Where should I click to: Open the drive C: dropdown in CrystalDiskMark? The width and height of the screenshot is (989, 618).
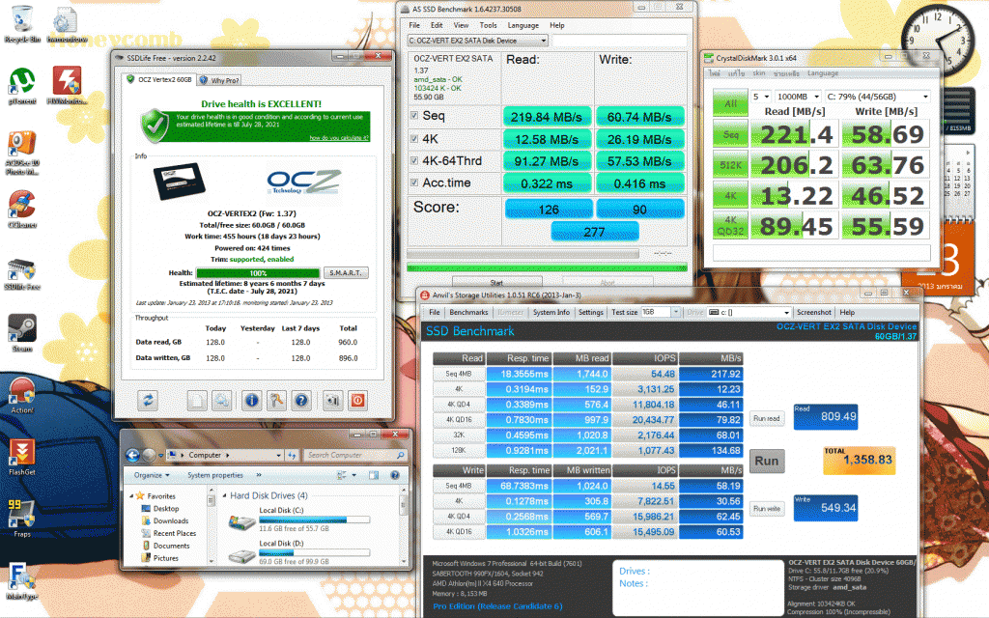[877, 97]
